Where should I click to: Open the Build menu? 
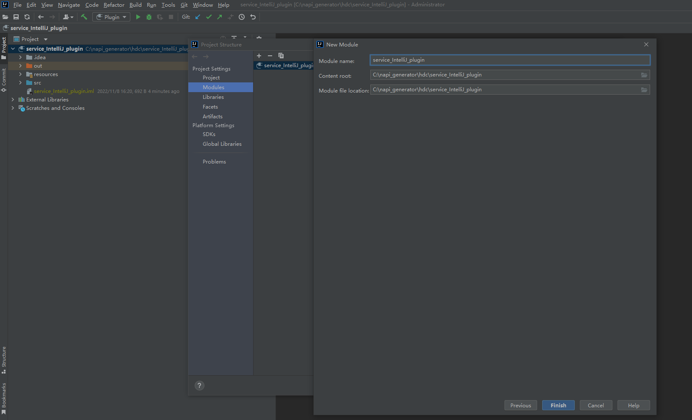[135, 5]
